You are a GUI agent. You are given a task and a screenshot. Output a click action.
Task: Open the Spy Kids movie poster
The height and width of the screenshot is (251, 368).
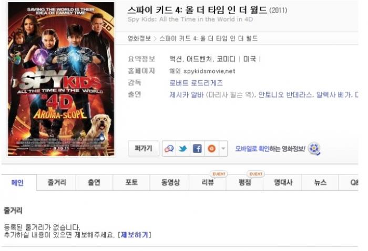(x=61, y=79)
